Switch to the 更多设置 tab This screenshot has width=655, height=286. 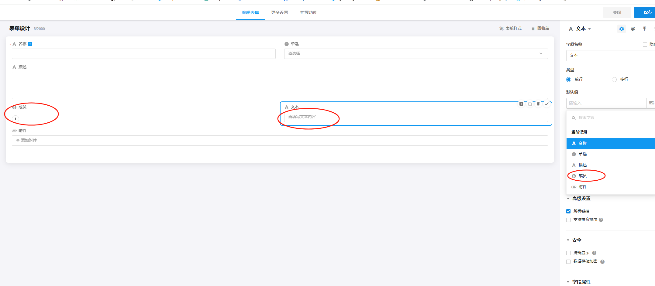[x=279, y=12]
